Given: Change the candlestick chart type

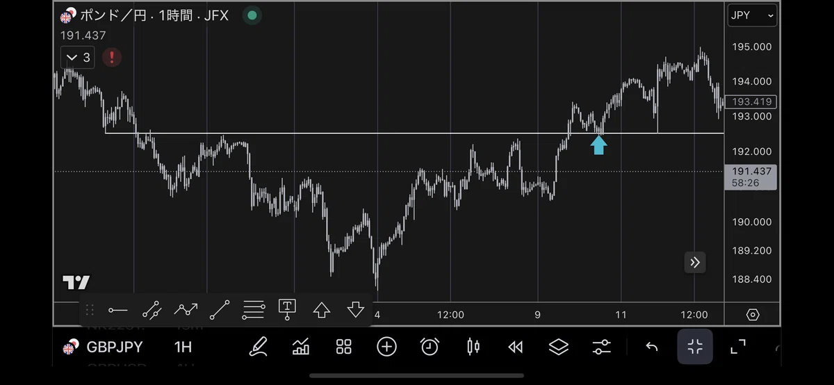Looking at the screenshot, I should [473, 347].
